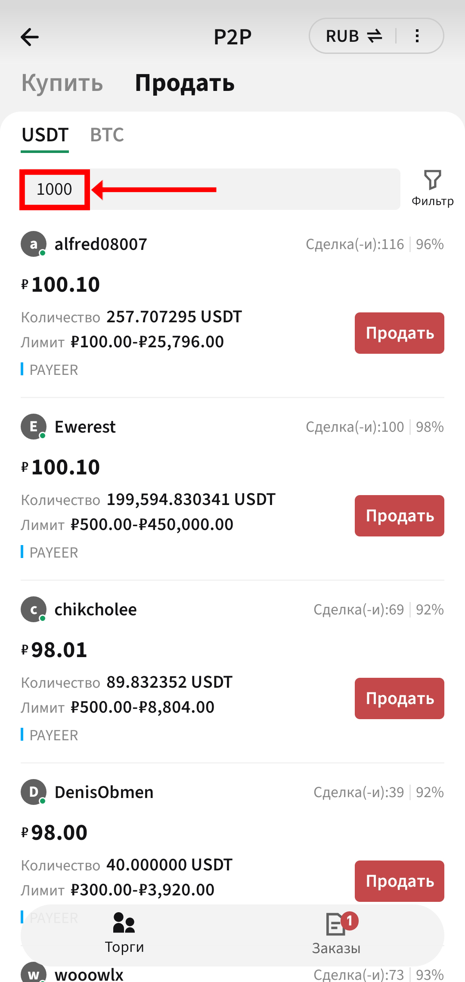
Task: Click Продать button for DenisObmen offer
Action: click(400, 881)
